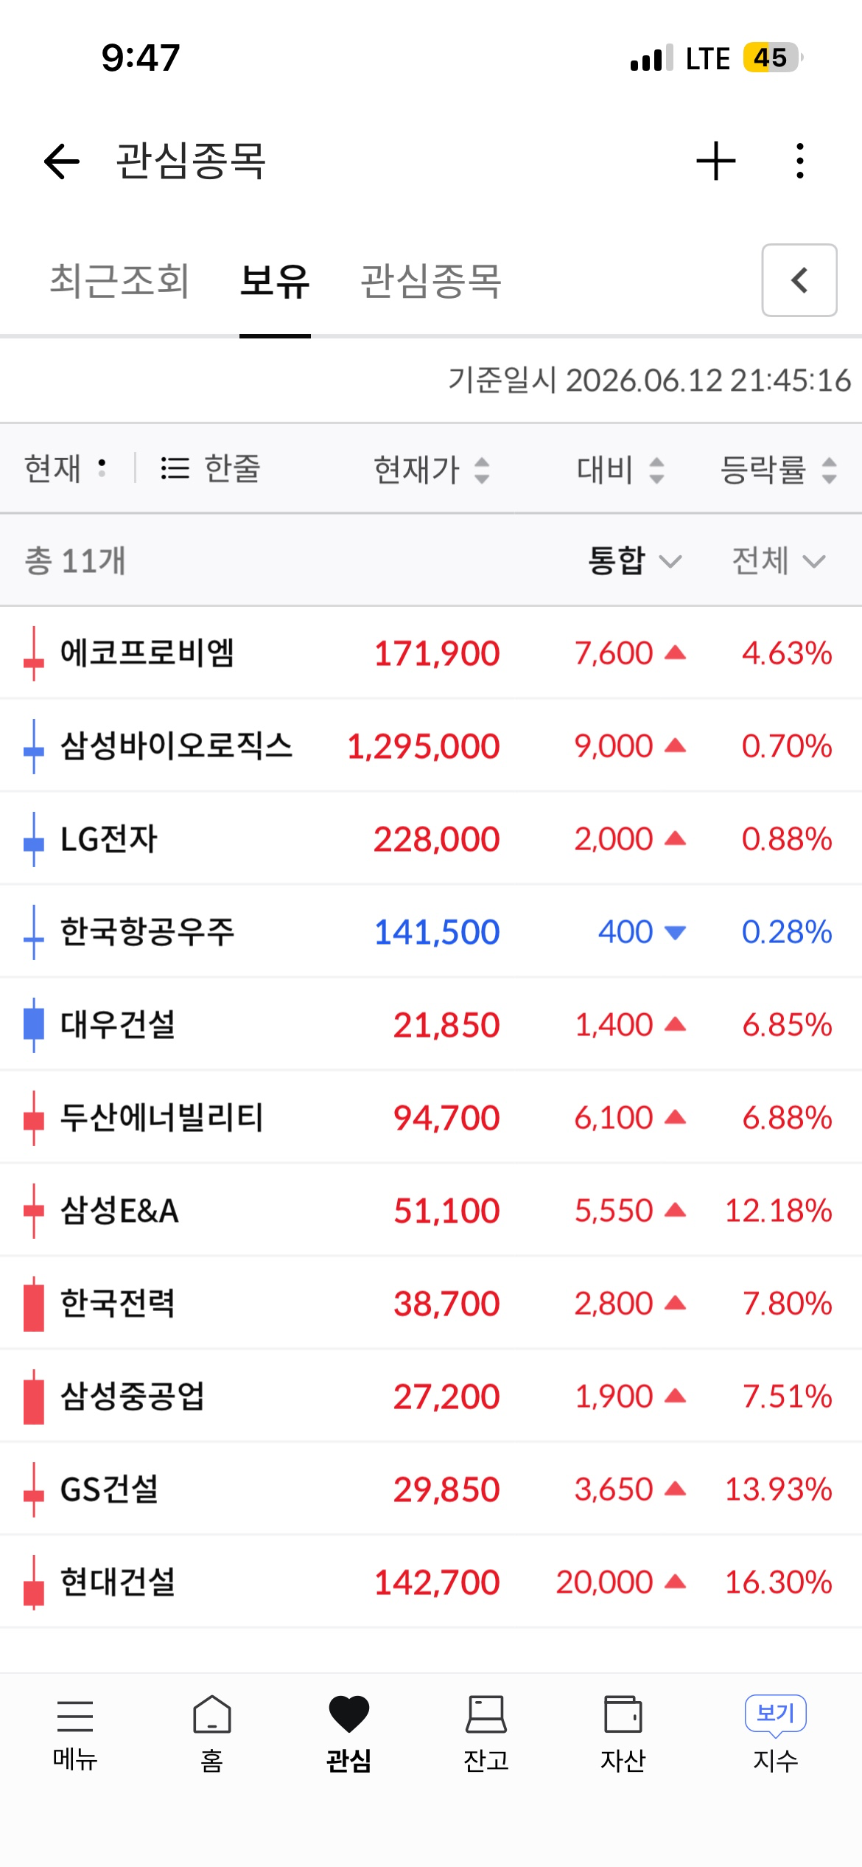Open the three-dot more options menu
Image resolution: width=862 pixels, height=1867 pixels.
(x=800, y=161)
